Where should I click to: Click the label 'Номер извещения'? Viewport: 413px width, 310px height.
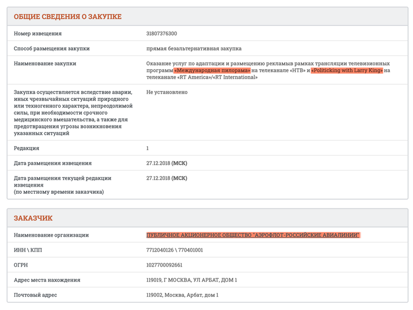tap(38, 34)
